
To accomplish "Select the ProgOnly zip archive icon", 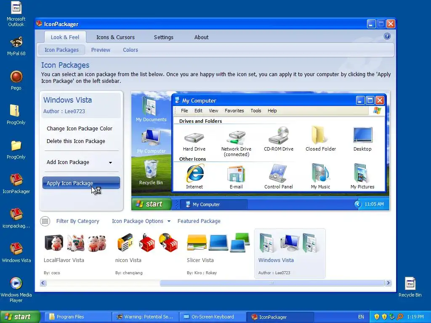I will click(x=16, y=115).
